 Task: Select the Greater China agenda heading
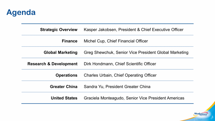[x=64, y=87]
